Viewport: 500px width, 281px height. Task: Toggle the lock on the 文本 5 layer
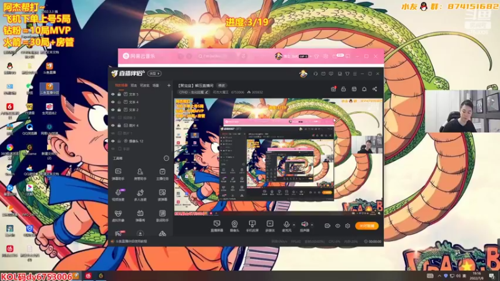[x=119, y=94]
